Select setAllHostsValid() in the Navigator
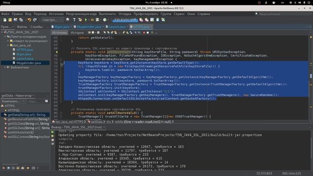313x176 pixels. coord(21,132)
